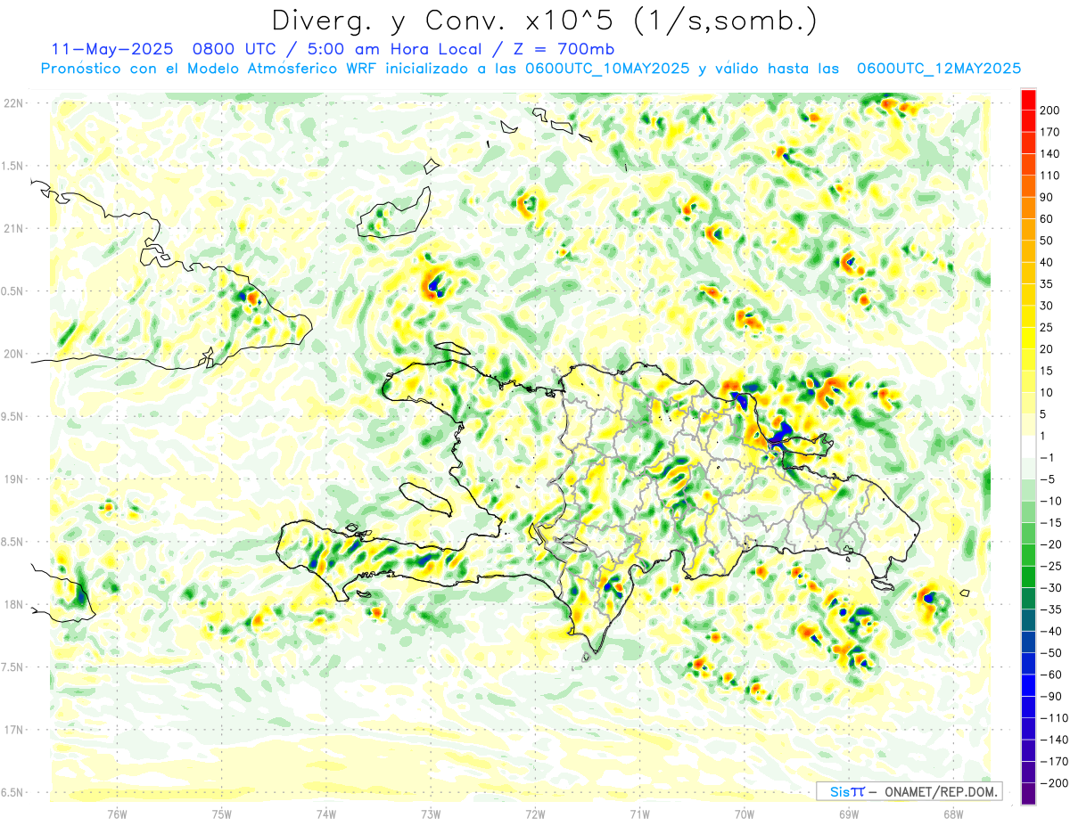Click the 90 value on the colorbar
This screenshot has height=826, width=1070.
1048,197
